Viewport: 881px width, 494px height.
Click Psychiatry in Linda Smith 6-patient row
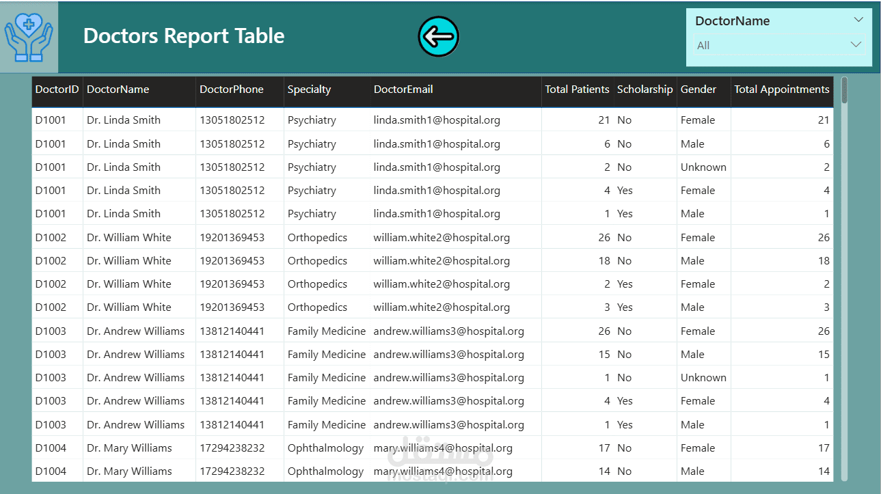click(x=312, y=144)
